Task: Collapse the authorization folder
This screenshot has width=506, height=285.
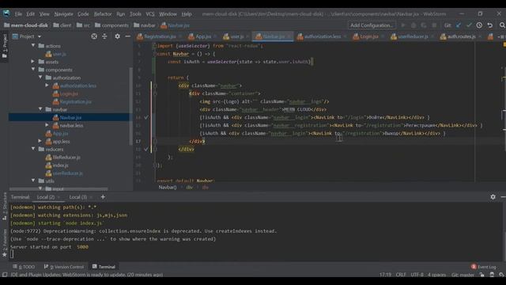Action: (x=40, y=78)
